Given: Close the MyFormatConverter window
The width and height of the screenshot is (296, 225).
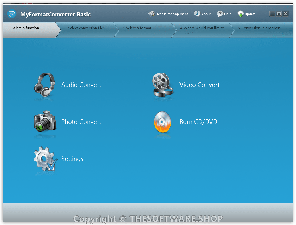Looking at the screenshot, I should click(x=285, y=14).
